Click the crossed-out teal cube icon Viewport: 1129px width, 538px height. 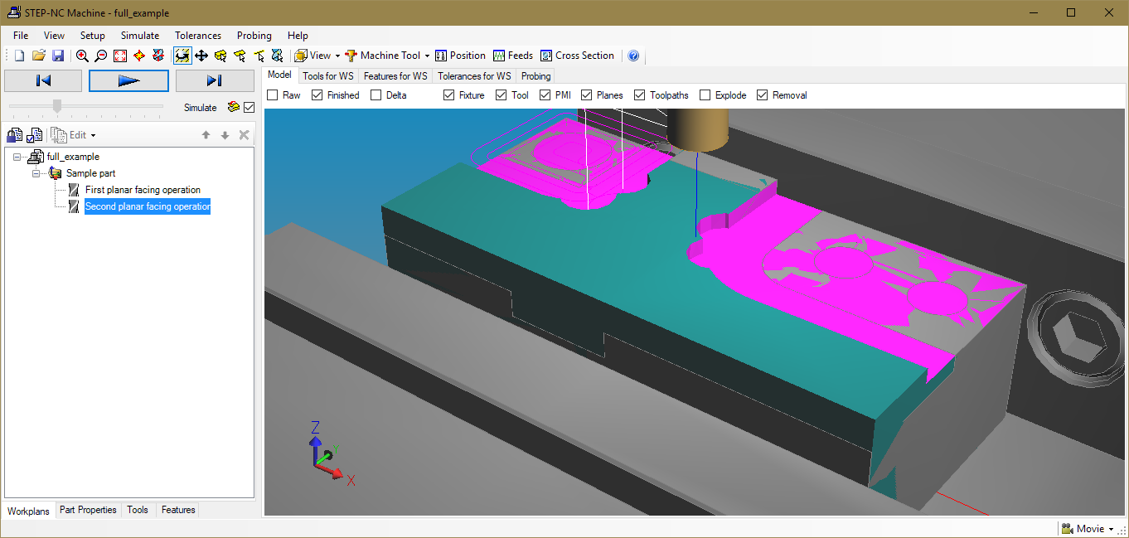point(278,56)
